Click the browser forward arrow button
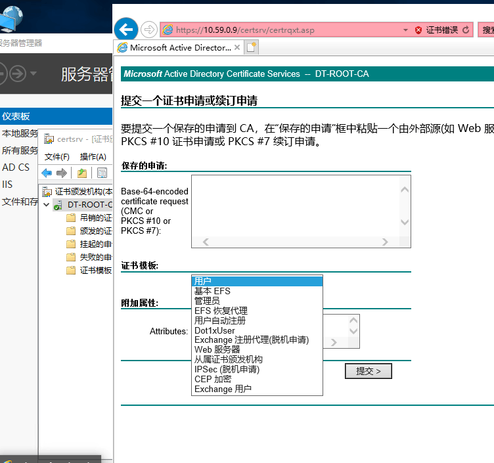Image resolution: width=494 pixels, height=463 pixels. point(148,30)
